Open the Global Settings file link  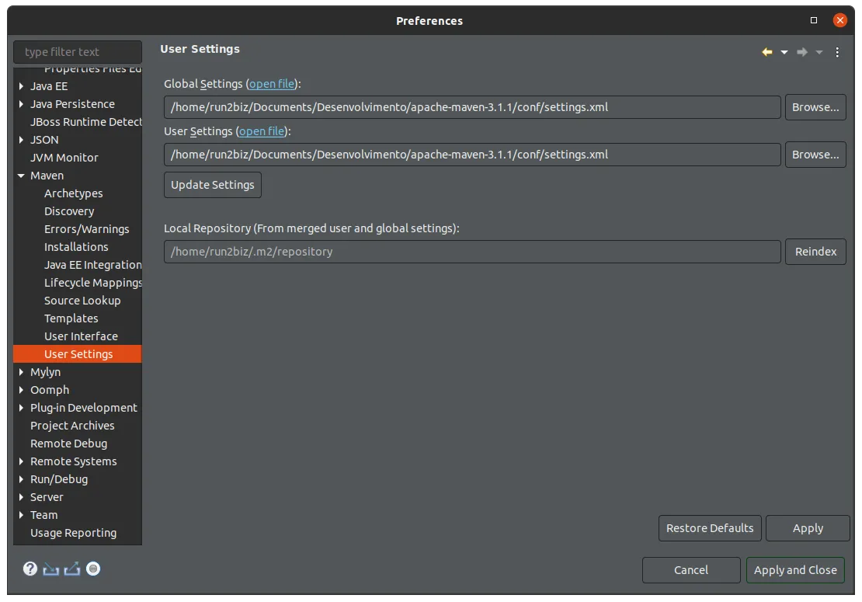click(272, 84)
